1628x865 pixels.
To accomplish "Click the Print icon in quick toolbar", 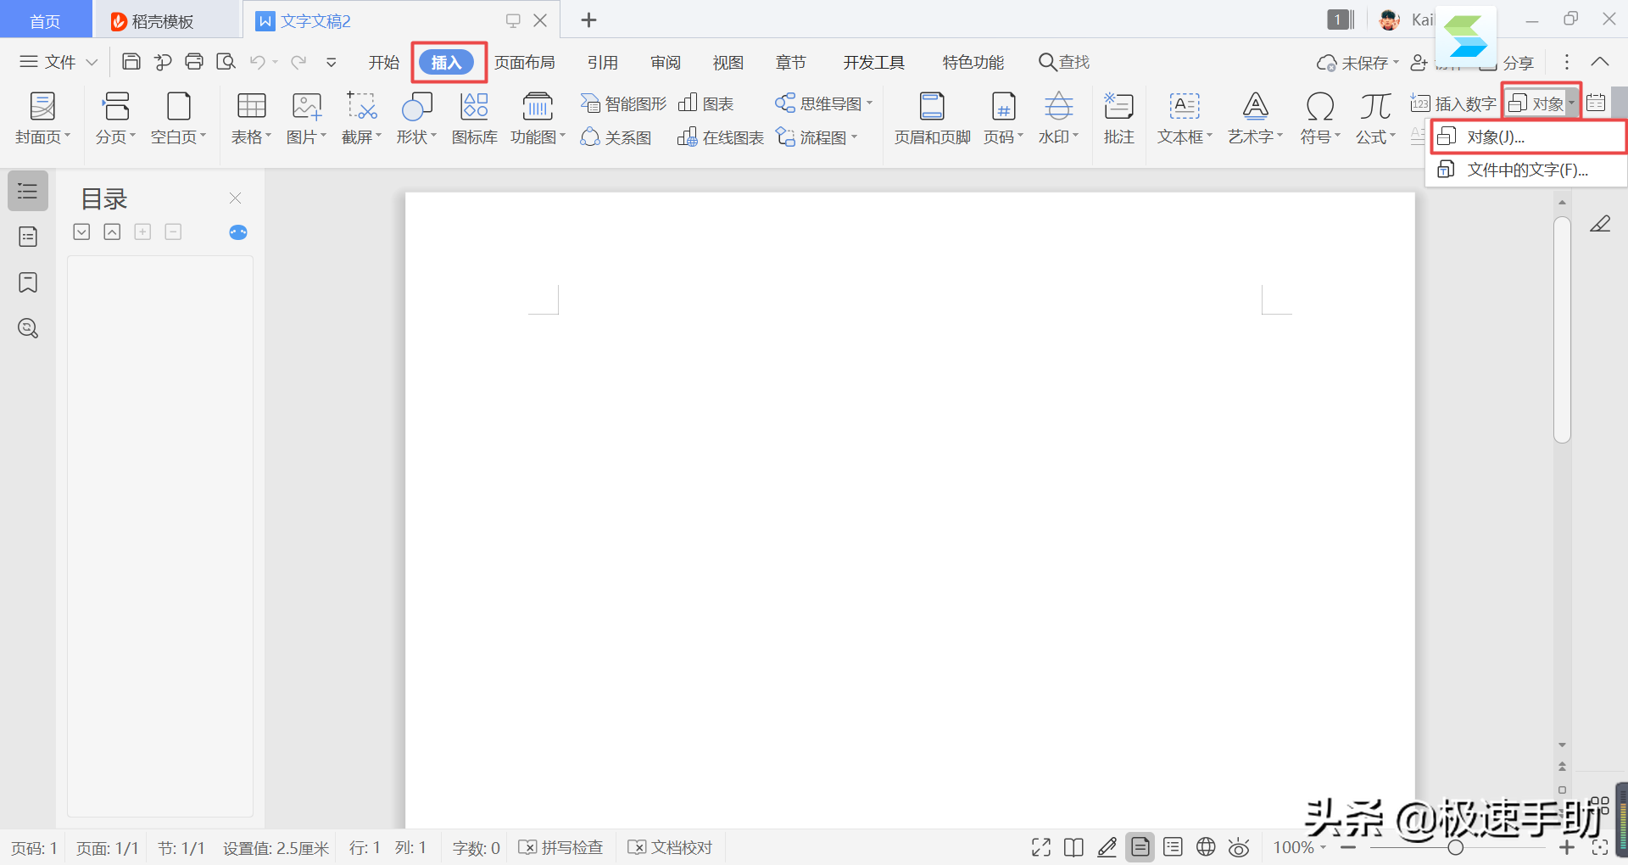I will 194,62.
